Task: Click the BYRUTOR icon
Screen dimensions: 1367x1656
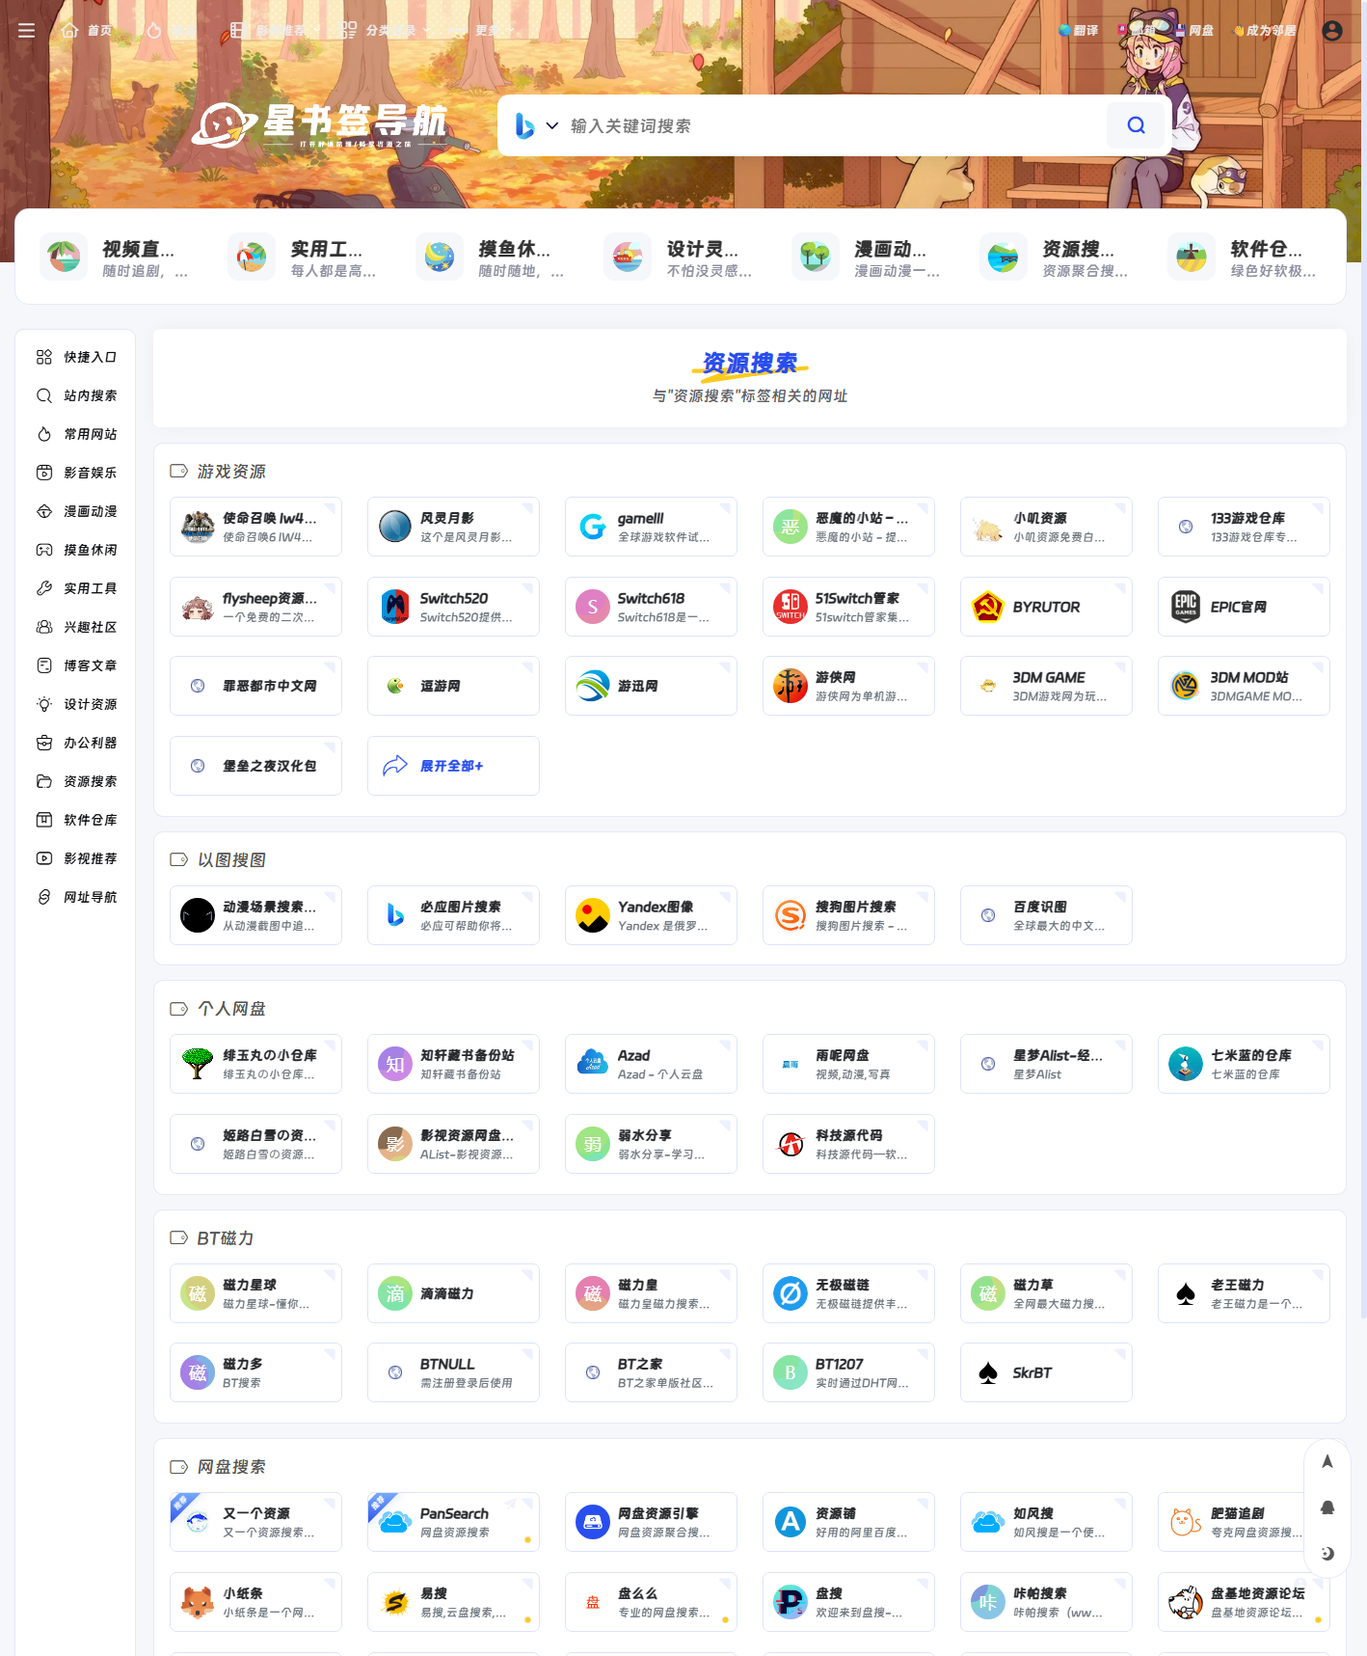Action: (988, 607)
